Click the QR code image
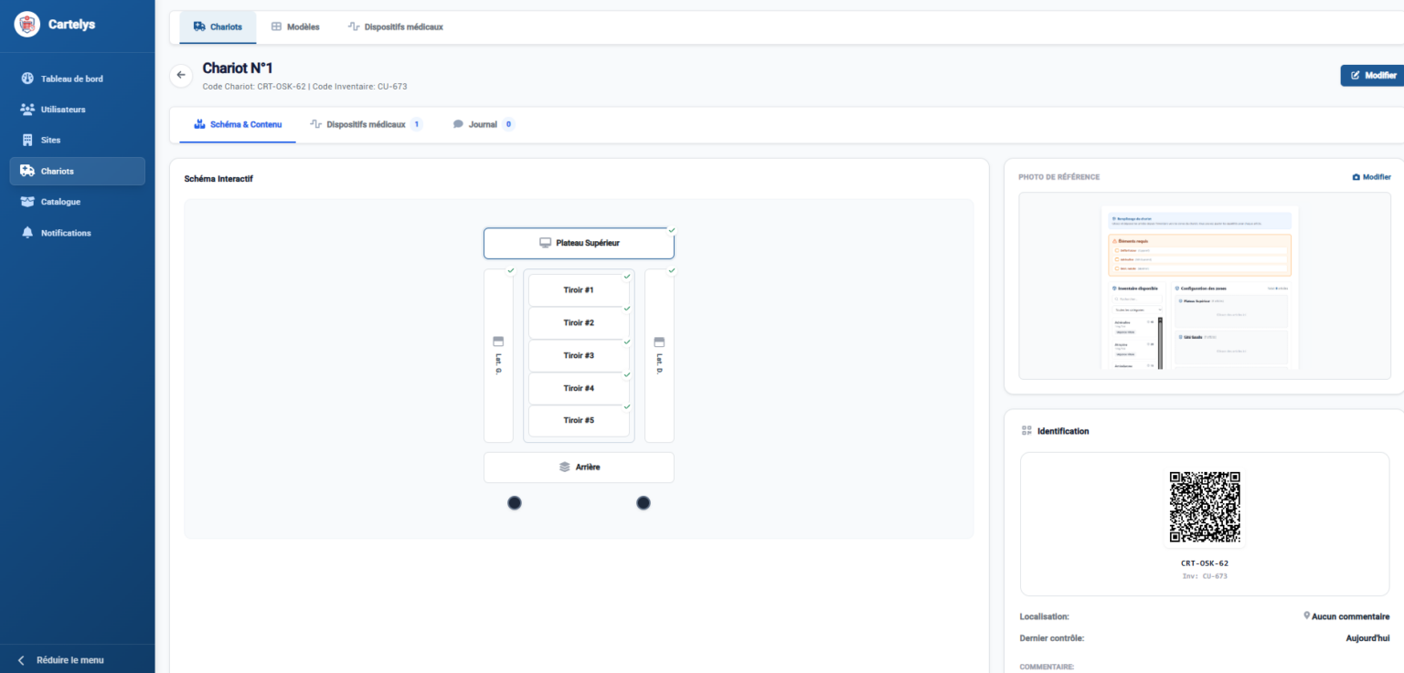 click(1205, 508)
